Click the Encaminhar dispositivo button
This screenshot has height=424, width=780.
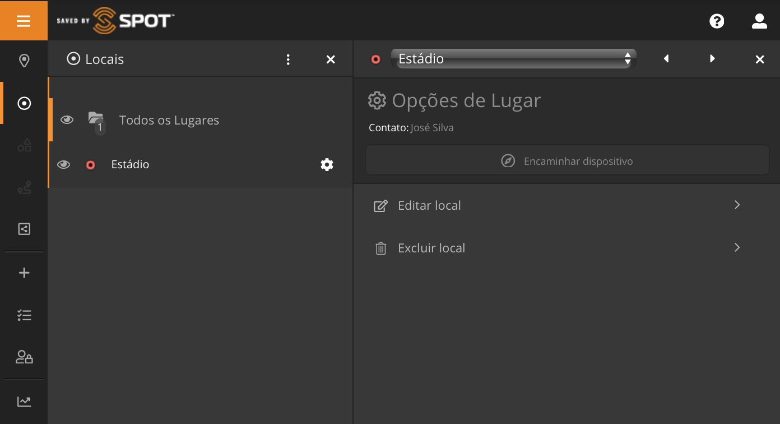[x=567, y=162]
